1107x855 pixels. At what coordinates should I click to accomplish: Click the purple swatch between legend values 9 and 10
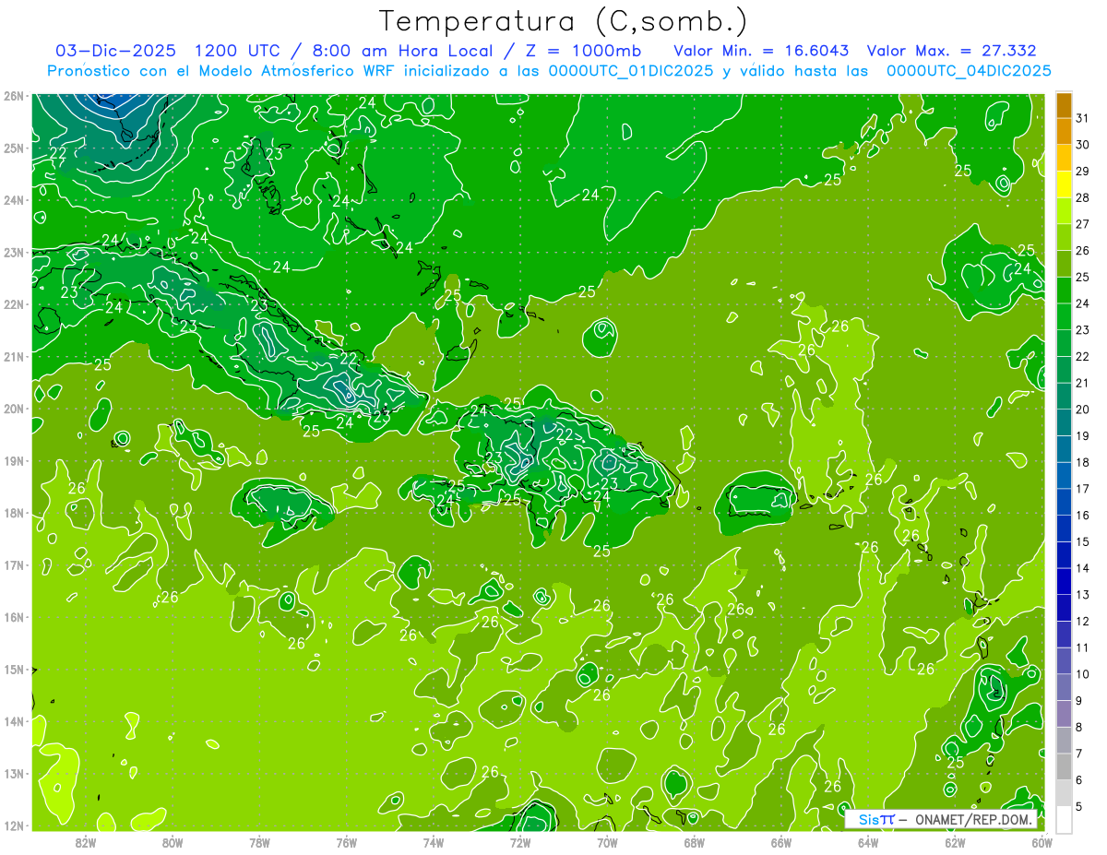coord(1064,687)
